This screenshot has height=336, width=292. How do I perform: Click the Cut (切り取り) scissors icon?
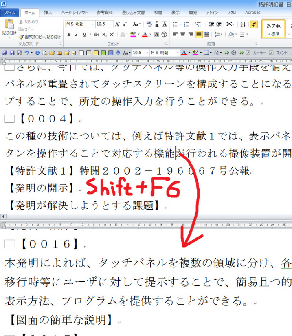21,21
